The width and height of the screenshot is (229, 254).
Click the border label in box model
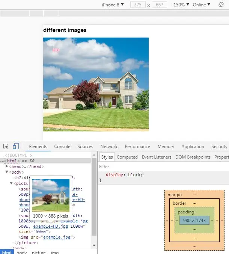[x=179, y=203]
